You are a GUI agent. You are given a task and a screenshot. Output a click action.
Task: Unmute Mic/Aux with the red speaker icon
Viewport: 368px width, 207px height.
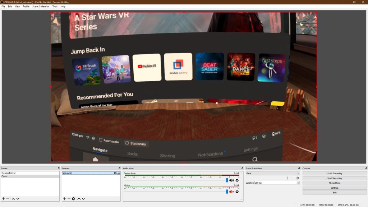click(x=231, y=192)
